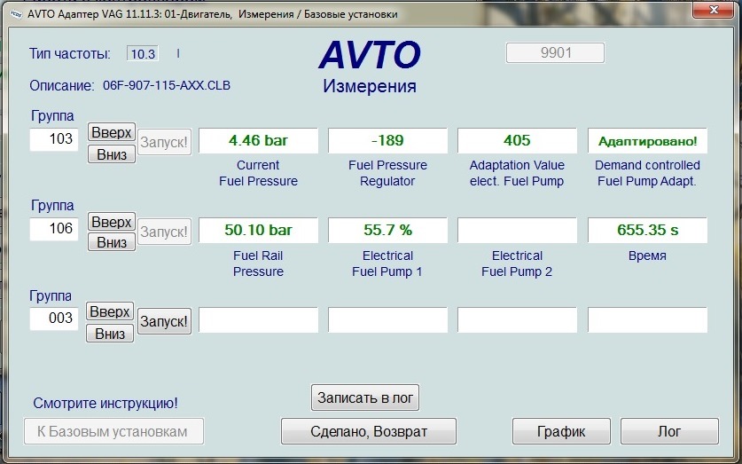This screenshot has height=464, width=742.
Task: Click the description 06F-907-115-AXX.CLB
Action: (167, 85)
